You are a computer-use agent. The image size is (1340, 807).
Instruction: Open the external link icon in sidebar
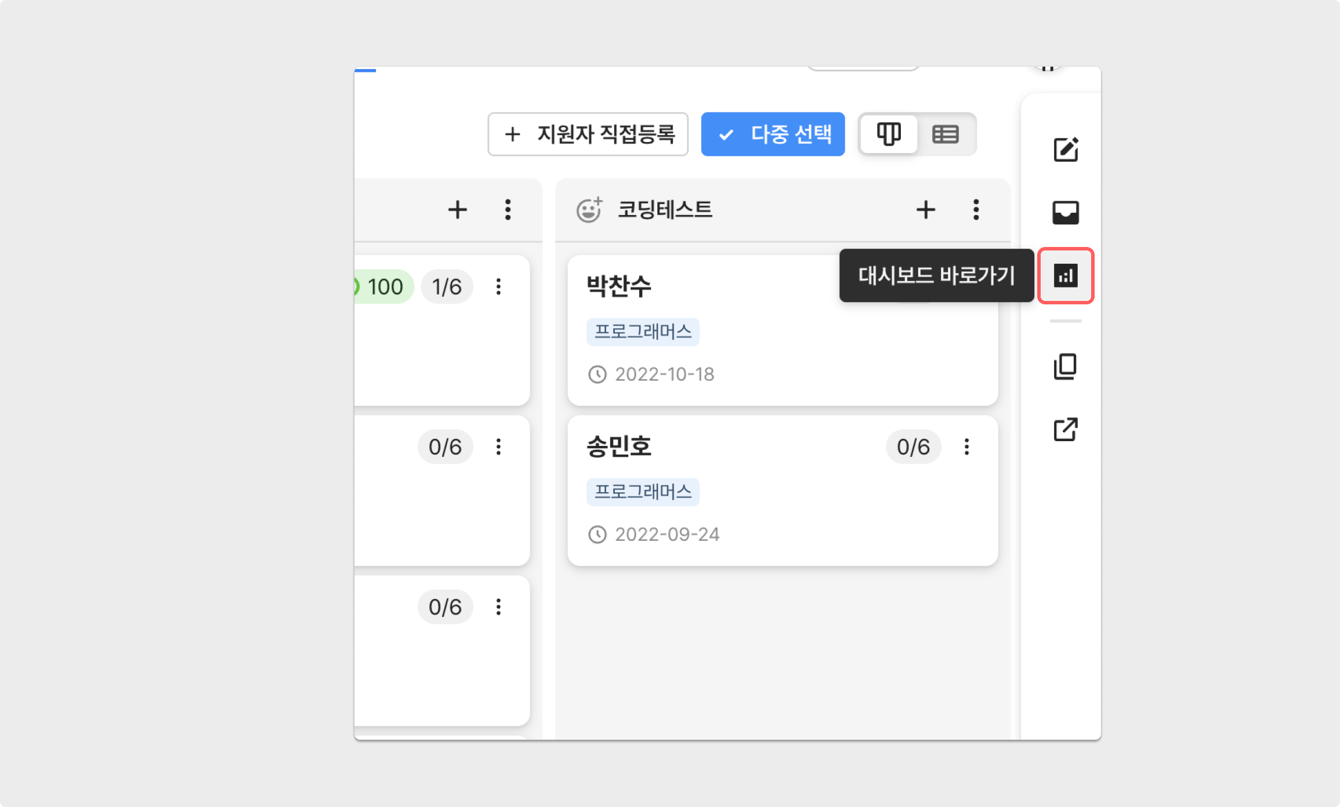1065,430
